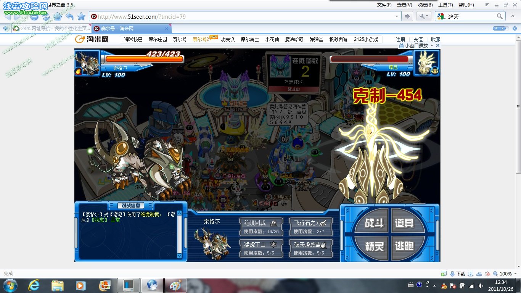The image size is (521, 293).
Task: Click the 注册 link
Action: (x=400, y=39)
